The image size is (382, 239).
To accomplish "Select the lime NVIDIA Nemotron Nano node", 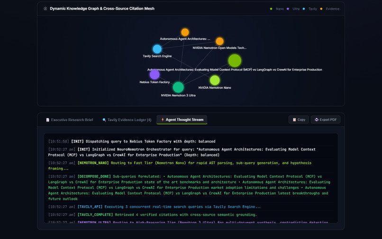I will [215, 80].
